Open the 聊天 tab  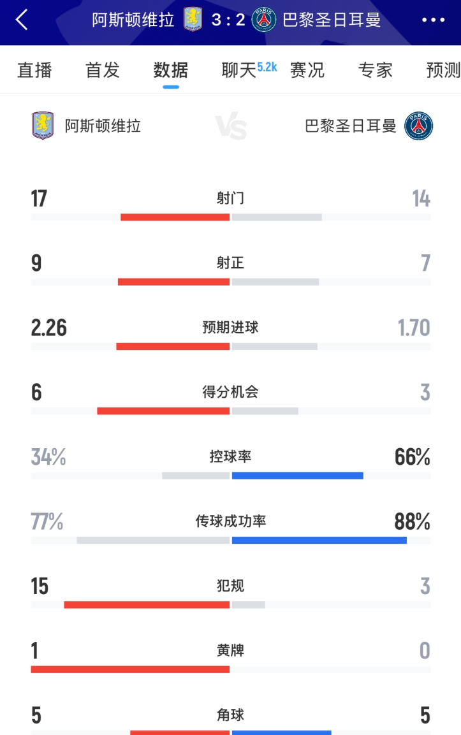coord(239,69)
